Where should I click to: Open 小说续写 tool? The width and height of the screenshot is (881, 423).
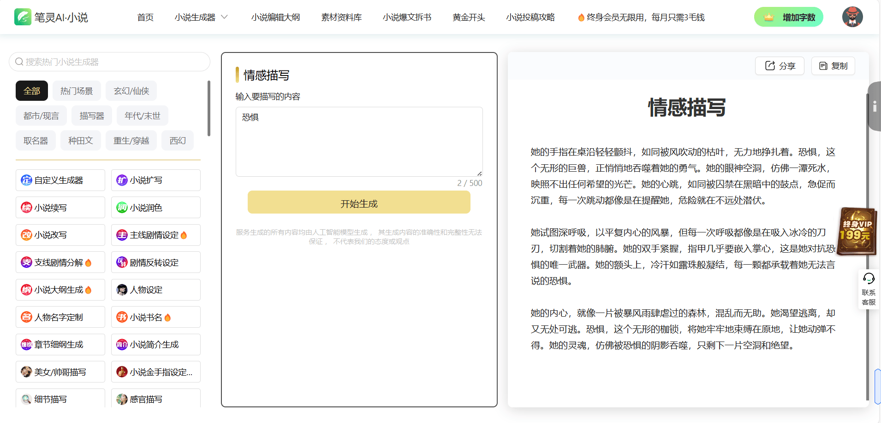pos(60,208)
